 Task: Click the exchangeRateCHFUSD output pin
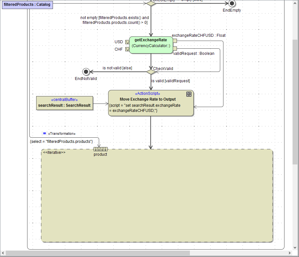coord(175,41)
